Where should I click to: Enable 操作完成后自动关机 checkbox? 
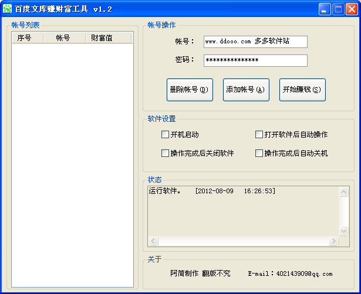(259, 153)
